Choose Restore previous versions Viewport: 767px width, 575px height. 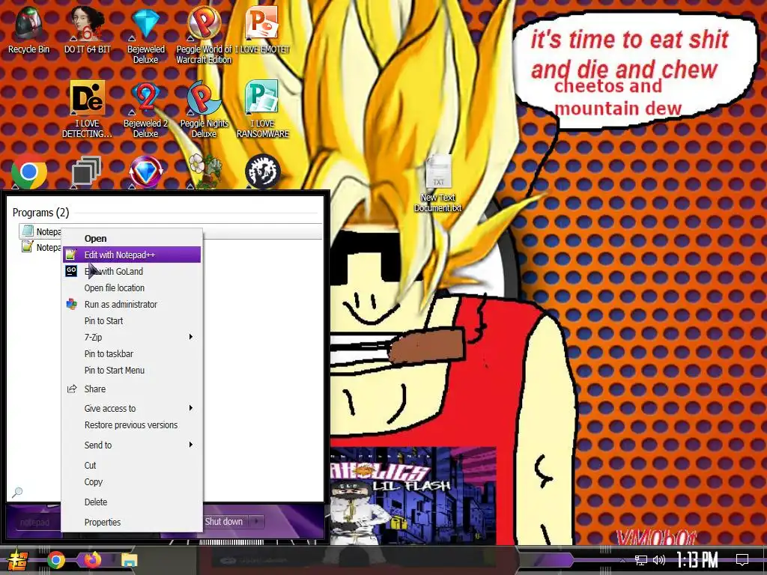[132, 425]
